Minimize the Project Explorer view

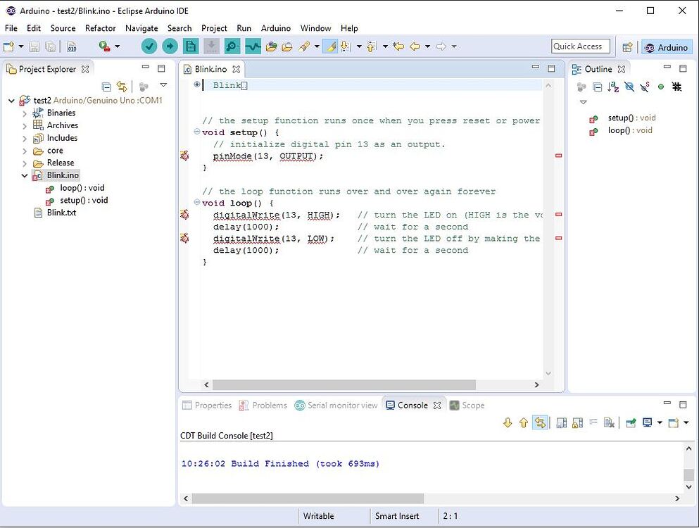pyautogui.click(x=145, y=68)
